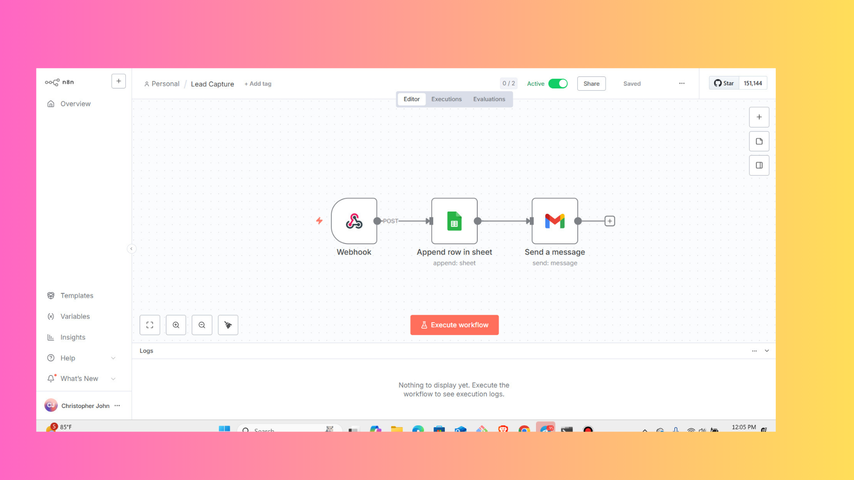Click the Append row in sheet label
The height and width of the screenshot is (480, 854).
tap(454, 252)
